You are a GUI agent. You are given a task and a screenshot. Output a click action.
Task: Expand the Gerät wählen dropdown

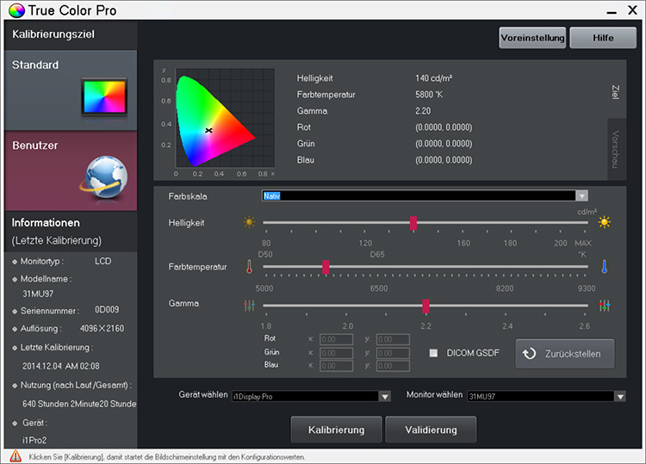(384, 396)
